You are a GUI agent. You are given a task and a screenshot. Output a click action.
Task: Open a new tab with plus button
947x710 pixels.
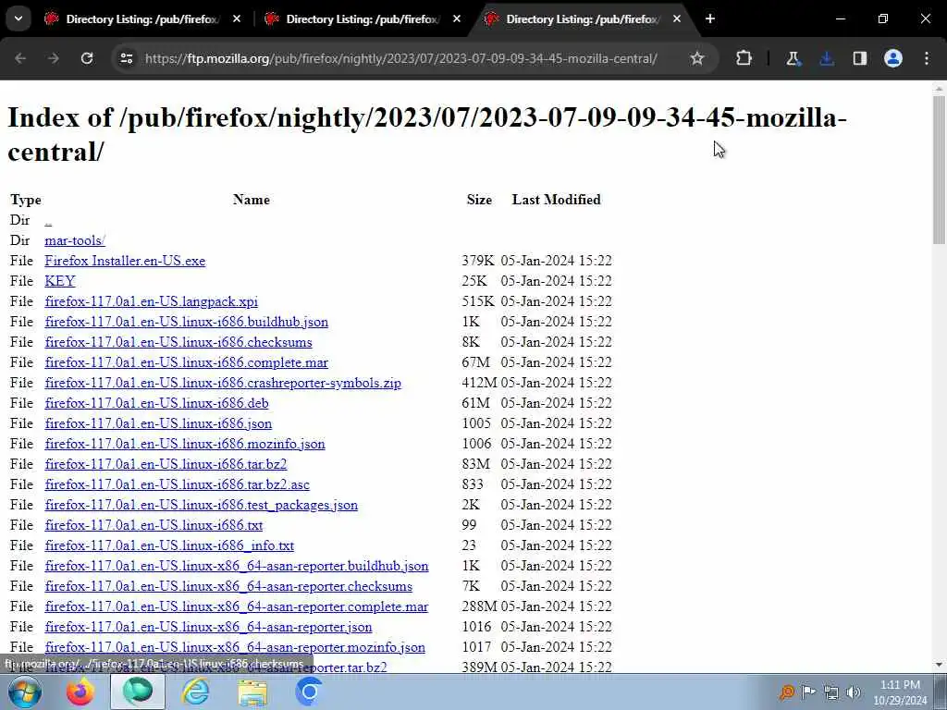point(710,19)
